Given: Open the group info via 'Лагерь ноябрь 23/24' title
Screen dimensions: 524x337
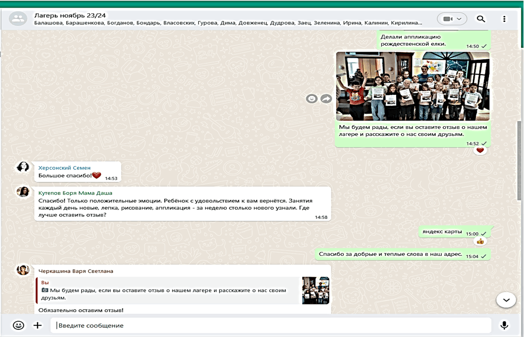Looking at the screenshot, I should pyautogui.click(x=70, y=15).
